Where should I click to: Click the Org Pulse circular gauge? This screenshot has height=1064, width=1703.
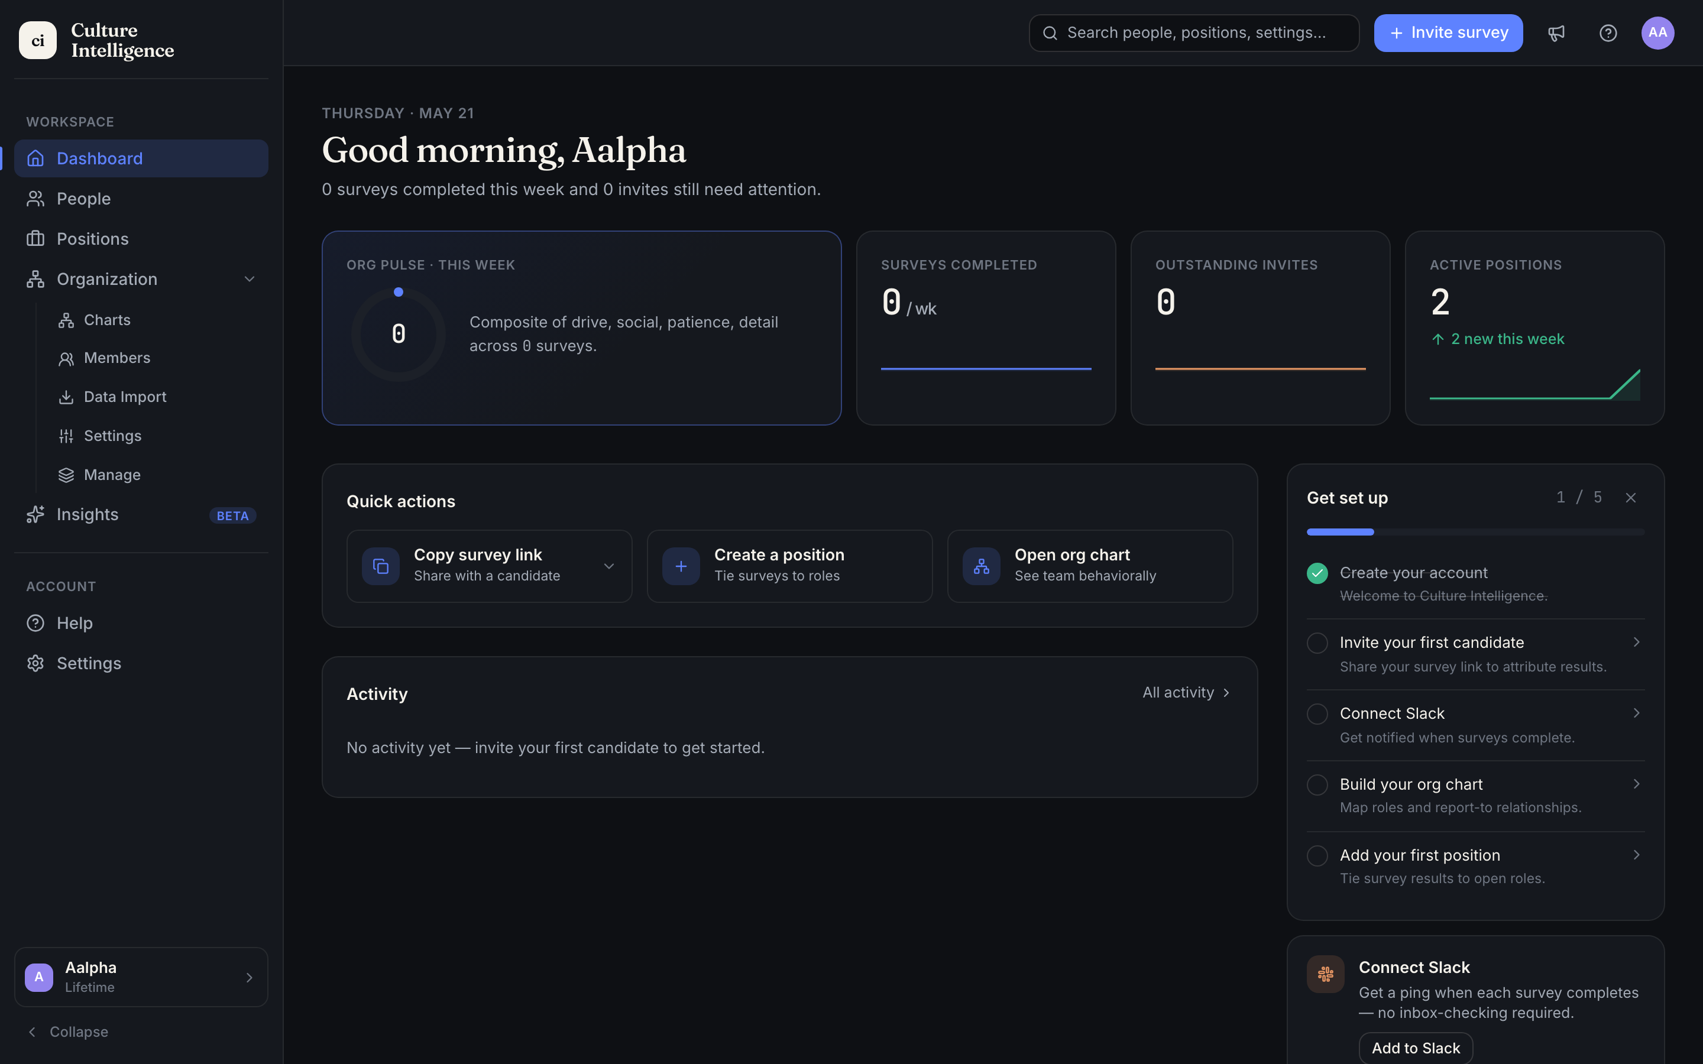pyautogui.click(x=399, y=334)
